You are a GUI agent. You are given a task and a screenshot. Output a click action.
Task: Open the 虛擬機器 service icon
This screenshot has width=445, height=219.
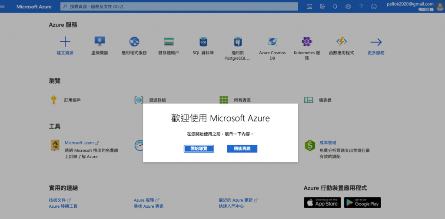coord(100,42)
